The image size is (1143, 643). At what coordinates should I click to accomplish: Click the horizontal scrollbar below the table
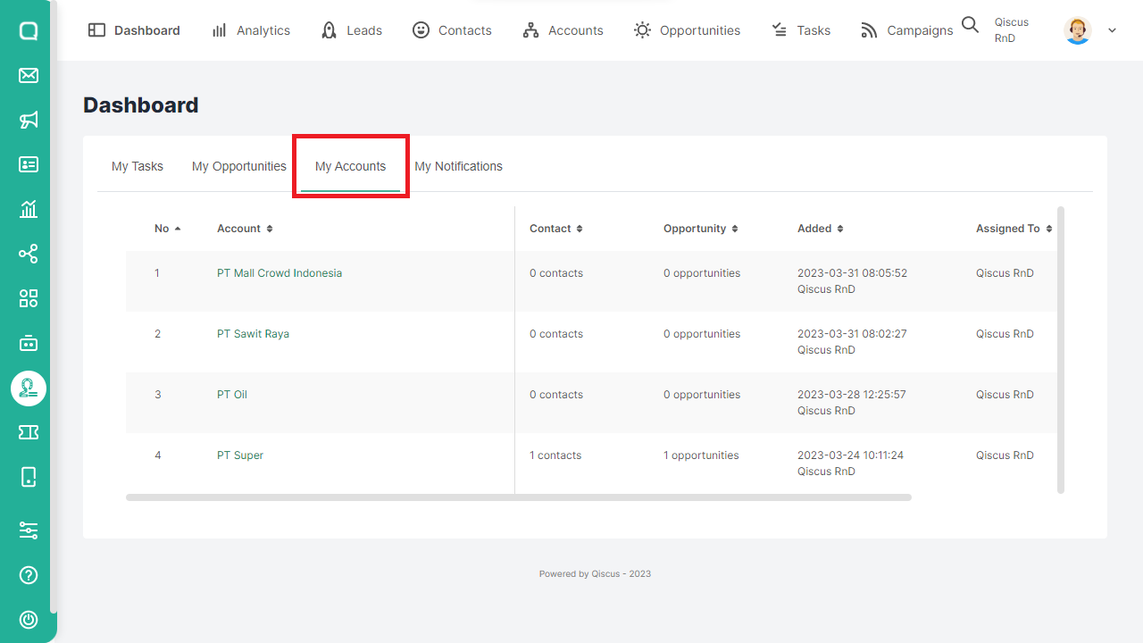tap(518, 497)
